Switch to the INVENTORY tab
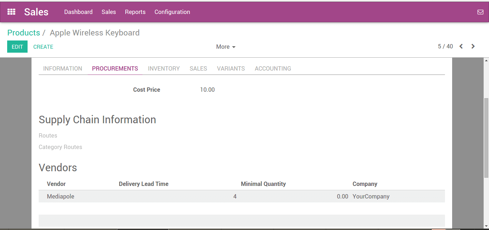The height and width of the screenshot is (230, 489). 164,68
